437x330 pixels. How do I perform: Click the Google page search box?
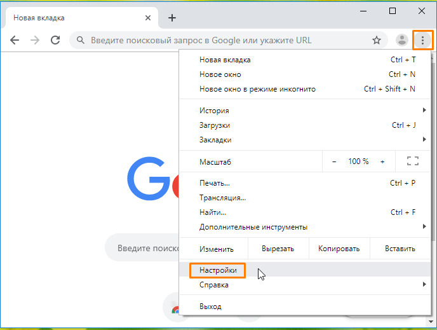click(142, 248)
